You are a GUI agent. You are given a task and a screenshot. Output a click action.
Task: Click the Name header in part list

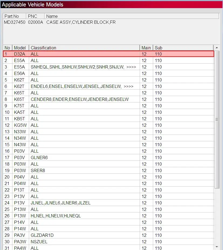(x=132, y=16)
